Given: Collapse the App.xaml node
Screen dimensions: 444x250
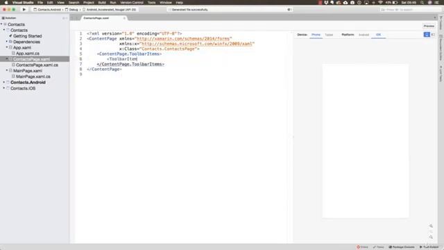Looking at the screenshot, I should point(7,47).
